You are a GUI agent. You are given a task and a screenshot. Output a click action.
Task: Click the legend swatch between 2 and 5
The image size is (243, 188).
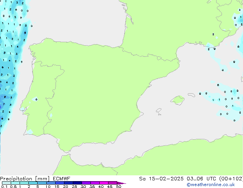point(33,183)
